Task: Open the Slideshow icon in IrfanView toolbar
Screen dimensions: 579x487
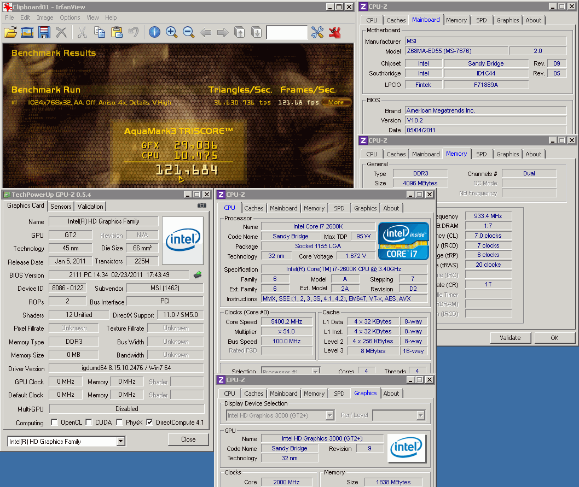Action: point(27,32)
